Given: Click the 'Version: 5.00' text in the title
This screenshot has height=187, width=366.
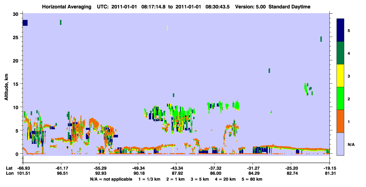Looking at the screenshot, I should coord(251,7).
